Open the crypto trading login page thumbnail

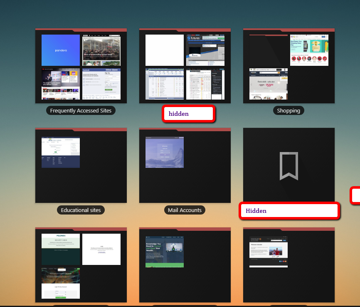[x=60, y=284]
